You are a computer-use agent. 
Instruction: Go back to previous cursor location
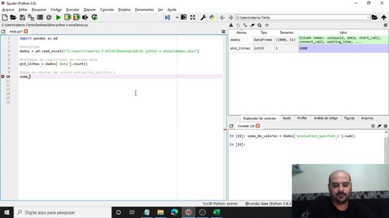click(x=222, y=18)
